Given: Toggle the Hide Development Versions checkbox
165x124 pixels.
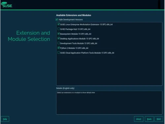Looking at the screenshot, I should coord(57,20).
